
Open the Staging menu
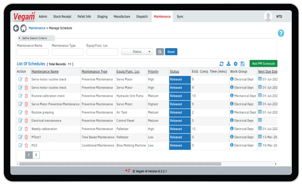[102, 16]
